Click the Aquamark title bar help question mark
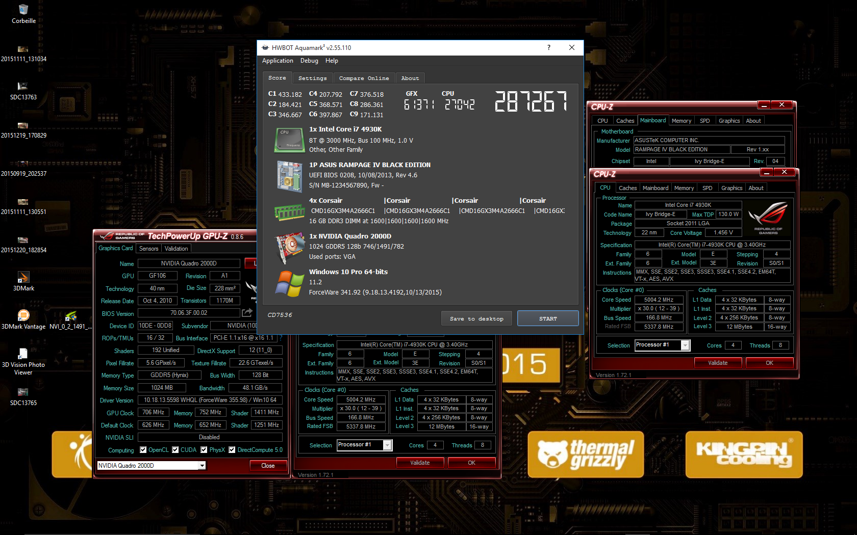 549,47
